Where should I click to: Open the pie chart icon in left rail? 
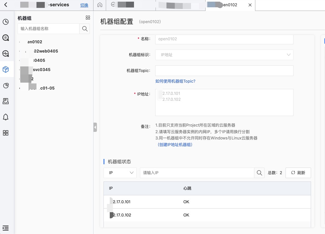(x=6, y=85)
